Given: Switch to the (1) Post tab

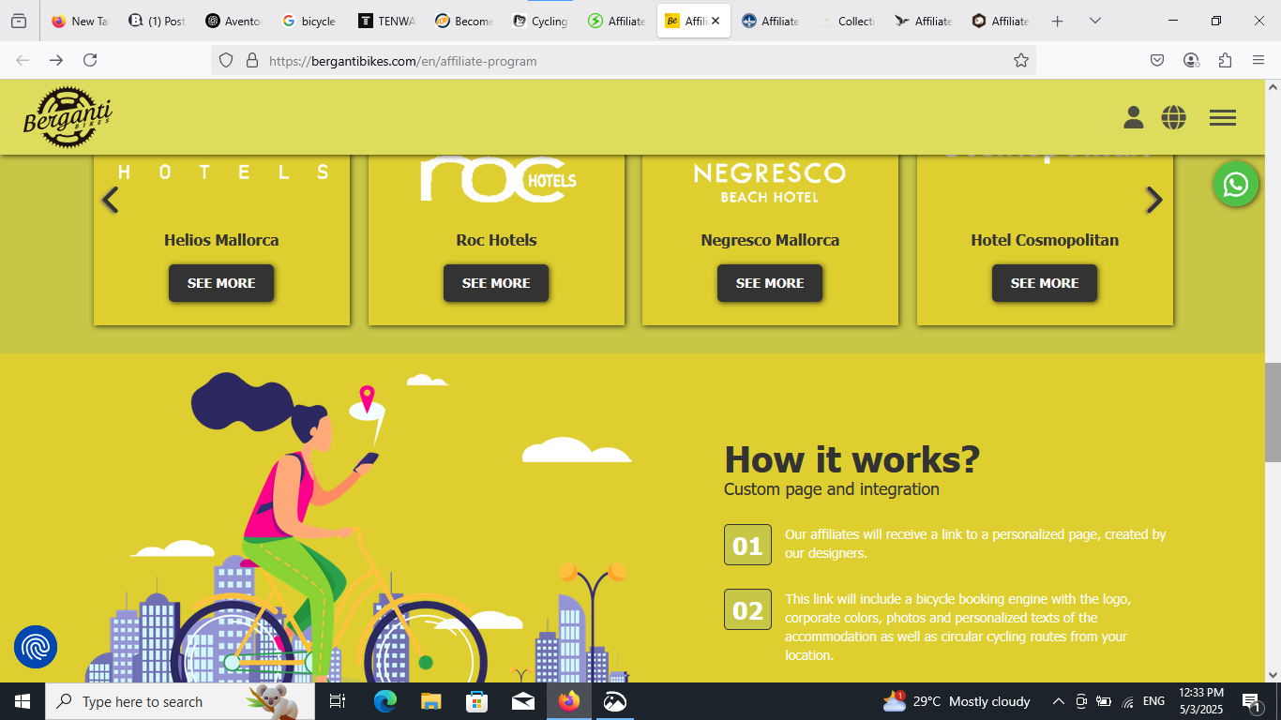Looking at the screenshot, I should coord(157,21).
